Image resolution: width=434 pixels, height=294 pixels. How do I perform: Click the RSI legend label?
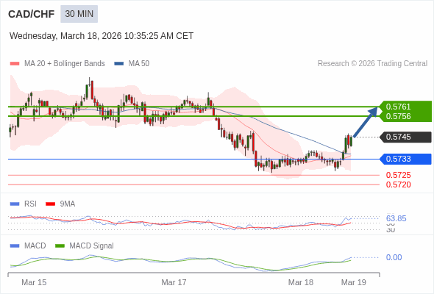click(x=30, y=204)
